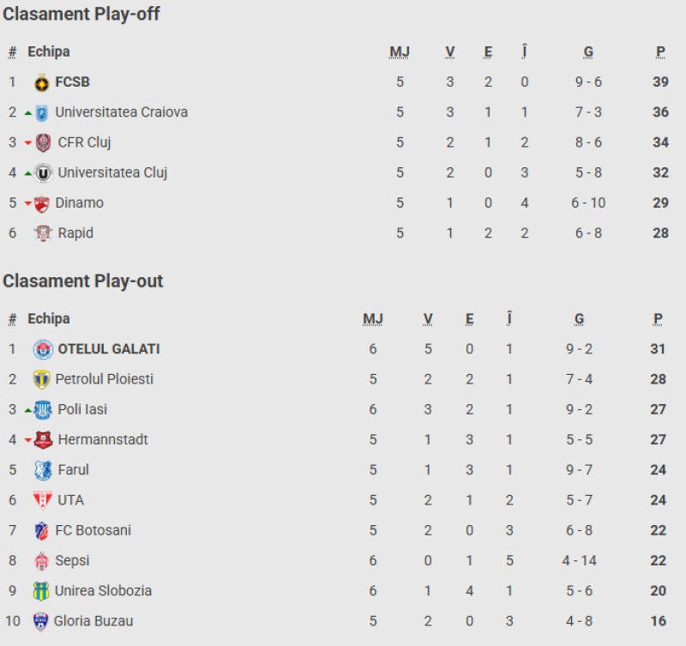This screenshot has height=646, width=686.
Task: Click the Universitatea Cluj U logo
Action: pyautogui.click(x=43, y=173)
